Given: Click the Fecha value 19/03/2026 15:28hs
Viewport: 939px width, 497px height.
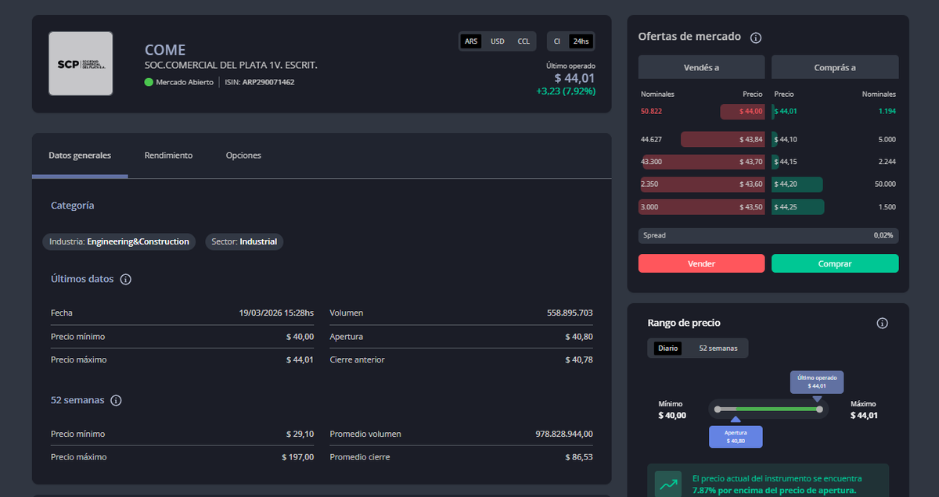Looking at the screenshot, I should 276,313.
